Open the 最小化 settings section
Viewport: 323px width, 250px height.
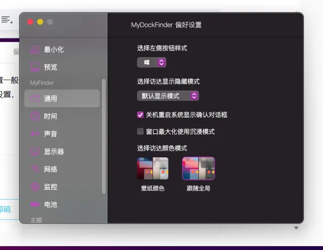(x=62, y=50)
